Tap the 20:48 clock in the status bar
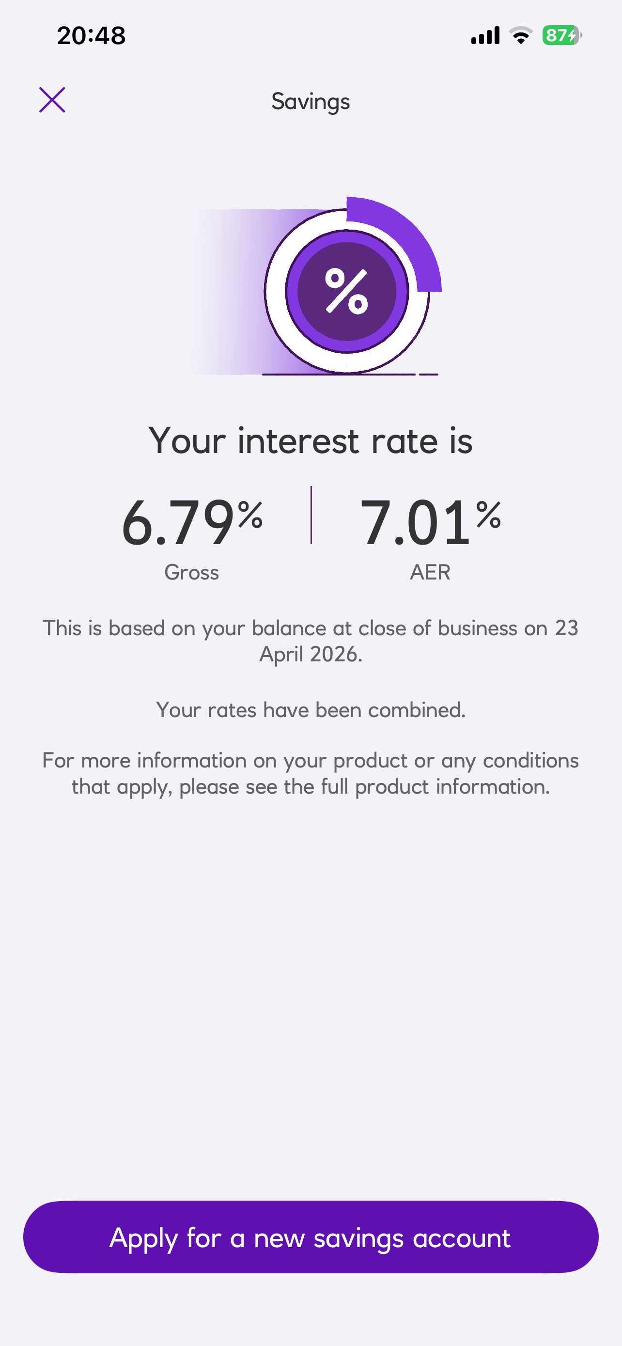The image size is (622, 1346). (x=92, y=35)
